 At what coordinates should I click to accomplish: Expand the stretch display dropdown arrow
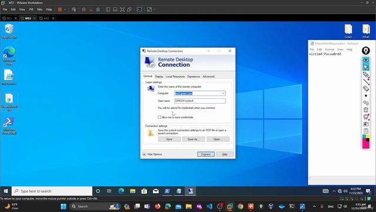(155, 9)
